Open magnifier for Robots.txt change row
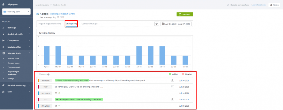This screenshot has width=283, height=110. (172, 81)
